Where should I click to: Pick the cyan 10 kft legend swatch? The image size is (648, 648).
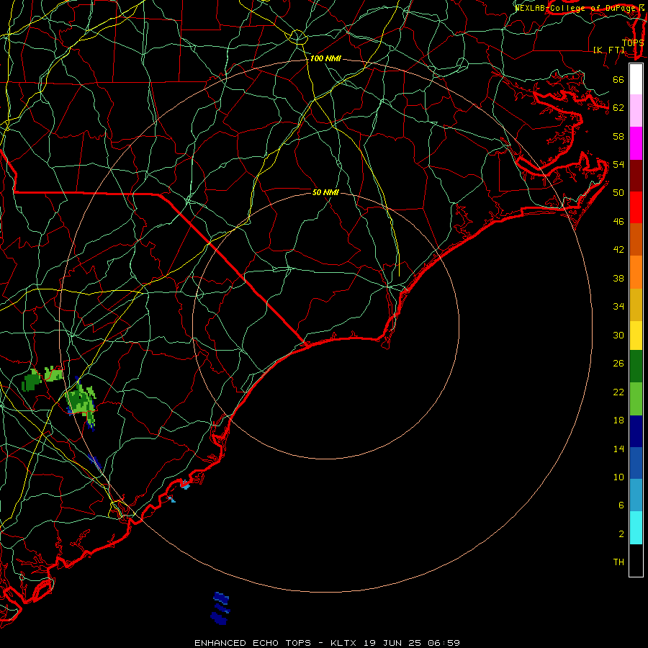pos(636,528)
